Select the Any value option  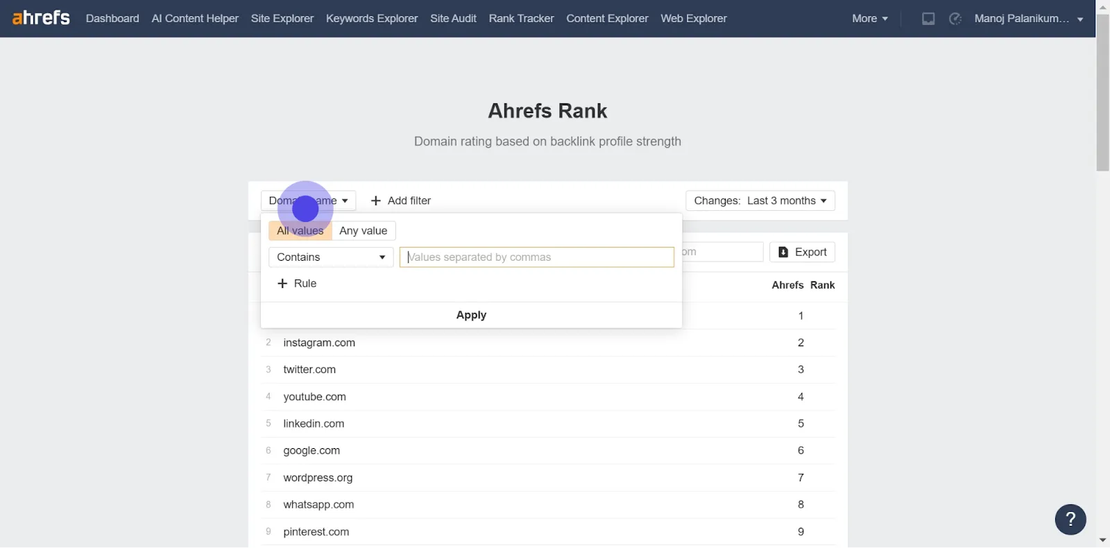point(364,231)
